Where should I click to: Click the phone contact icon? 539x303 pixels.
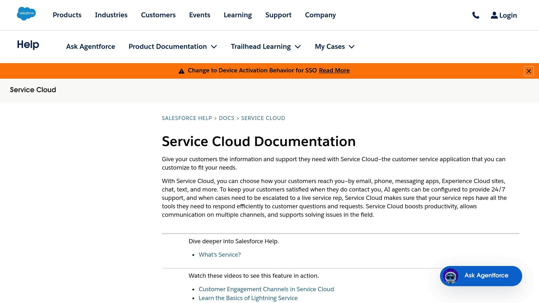point(476,15)
